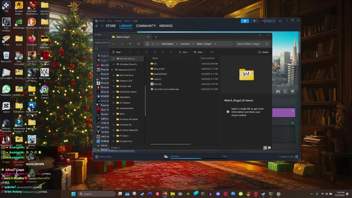Image resolution: width=352 pixels, height=198 pixels.
Task: Open Steam's STORE tab
Action: pos(111,26)
